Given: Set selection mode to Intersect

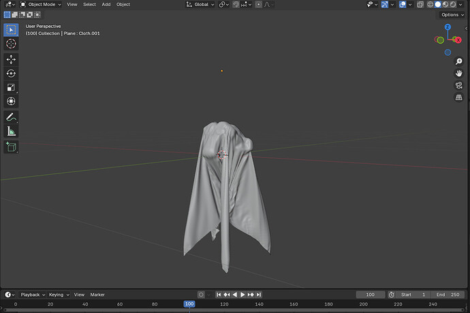Looking at the screenshot, I should pos(37,15).
